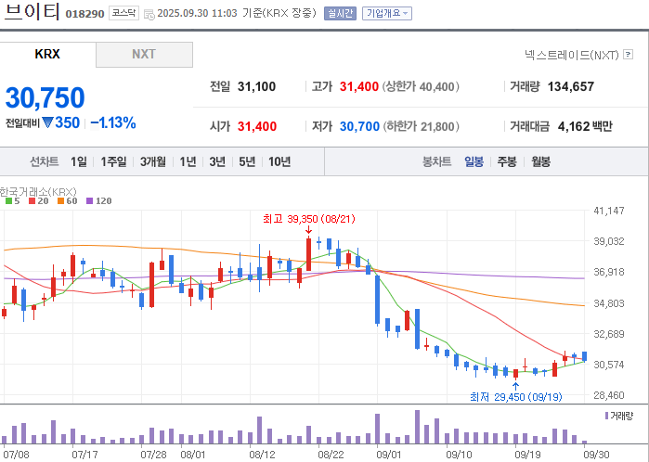This screenshot has width=649, height=462.
Task: Select the KRX tab
Action: [47, 54]
